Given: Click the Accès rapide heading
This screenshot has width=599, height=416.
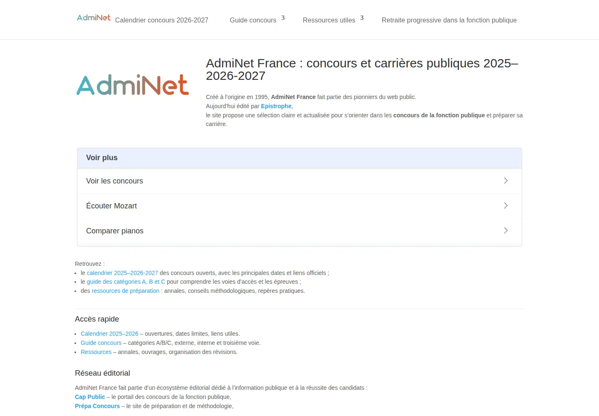Looking at the screenshot, I should 97,319.
